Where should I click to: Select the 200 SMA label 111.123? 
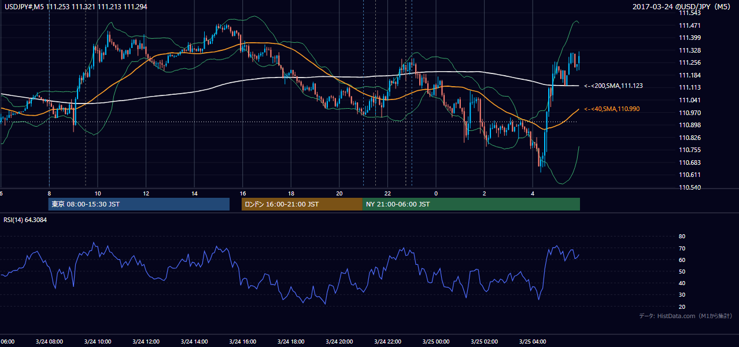tap(614, 86)
